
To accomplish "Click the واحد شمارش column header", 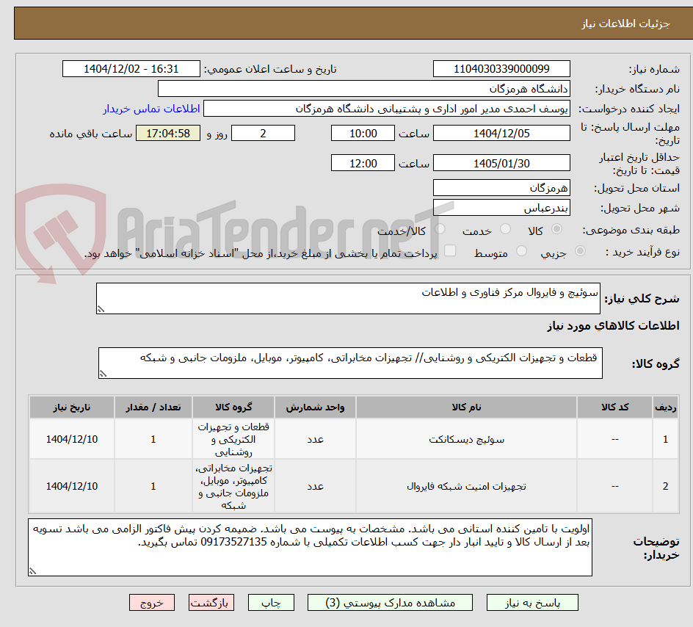I will click(x=315, y=407).
